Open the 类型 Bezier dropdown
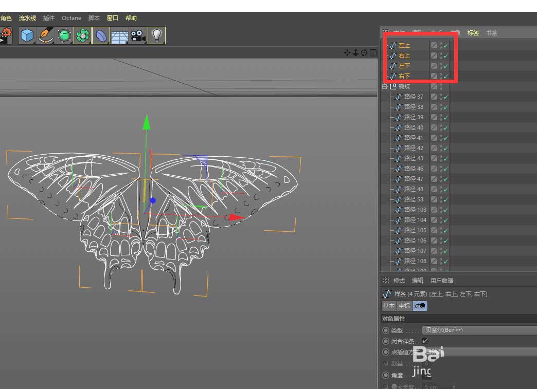 coord(478,330)
